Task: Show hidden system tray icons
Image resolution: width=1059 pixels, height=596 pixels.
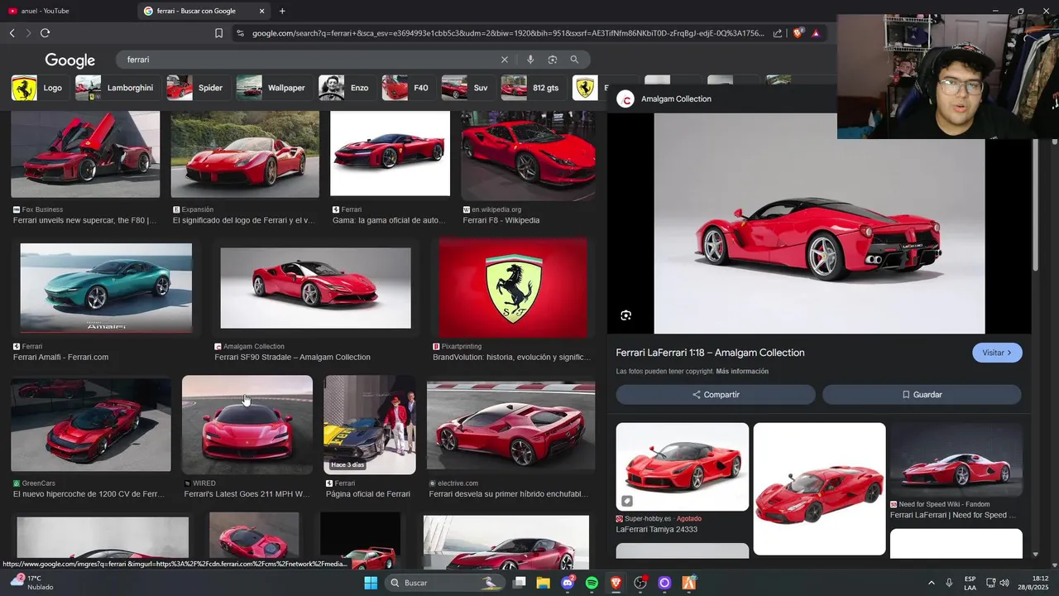Action: (931, 583)
